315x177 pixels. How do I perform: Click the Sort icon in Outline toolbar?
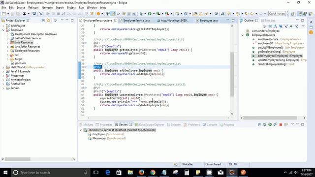pyautogui.click(x=275, y=26)
